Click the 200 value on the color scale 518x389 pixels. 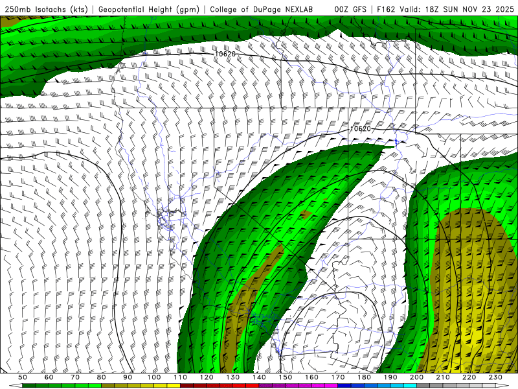point(416,377)
